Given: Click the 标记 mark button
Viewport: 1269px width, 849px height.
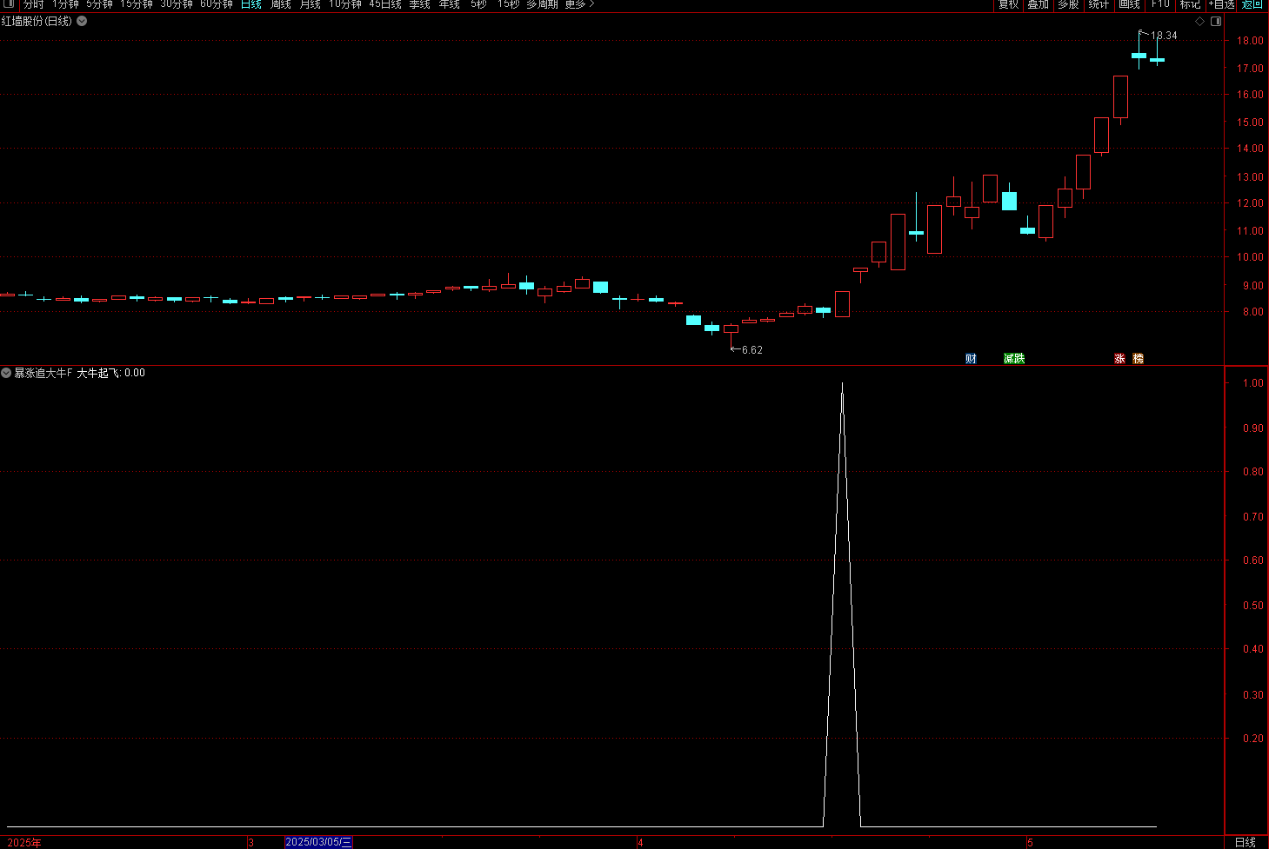Looking at the screenshot, I should click(x=1190, y=4).
